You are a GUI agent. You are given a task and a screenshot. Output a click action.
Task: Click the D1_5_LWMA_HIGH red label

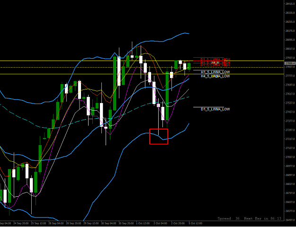[215, 59]
